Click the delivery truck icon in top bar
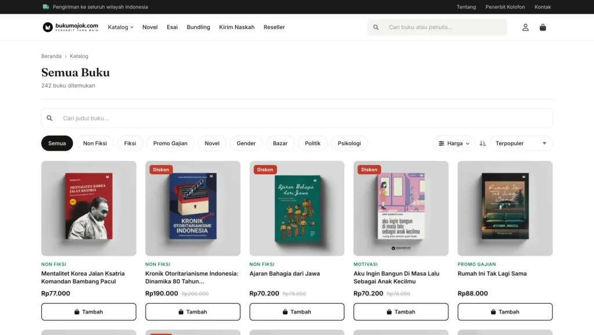 coord(46,7)
